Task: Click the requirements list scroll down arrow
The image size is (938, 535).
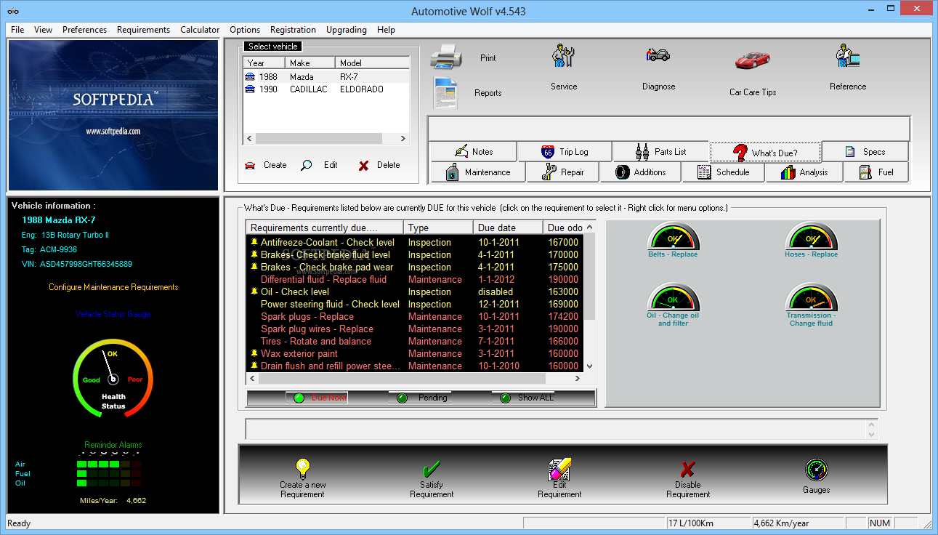Action: tap(589, 366)
